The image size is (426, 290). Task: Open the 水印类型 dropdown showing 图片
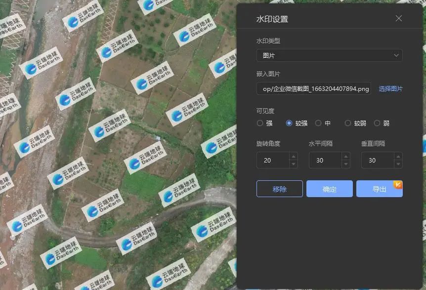329,55
